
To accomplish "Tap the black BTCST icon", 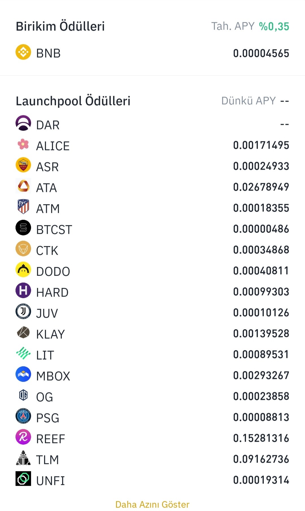I will [x=23, y=228].
